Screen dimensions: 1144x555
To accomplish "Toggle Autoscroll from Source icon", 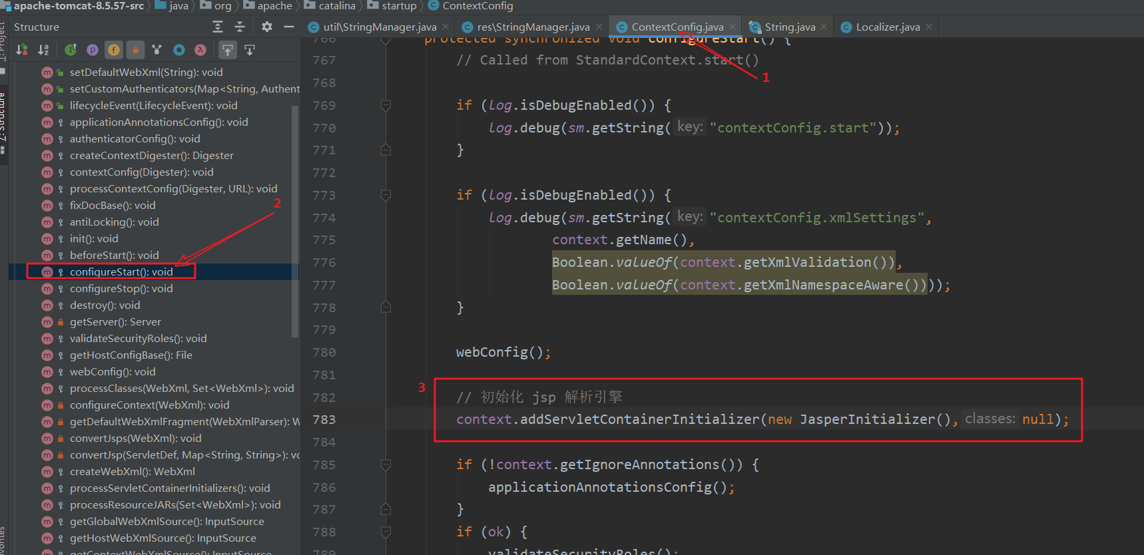I will tap(250, 50).
